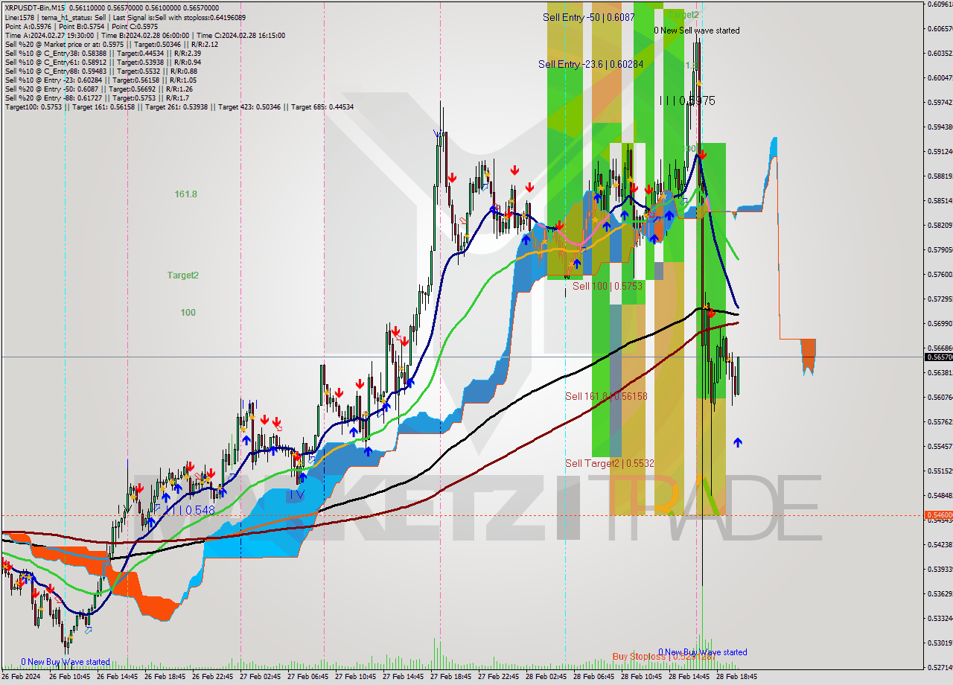Click the bottom-left '0 New Buy Wave started' text
Viewport: 953px width, 685px height.
click(x=66, y=662)
